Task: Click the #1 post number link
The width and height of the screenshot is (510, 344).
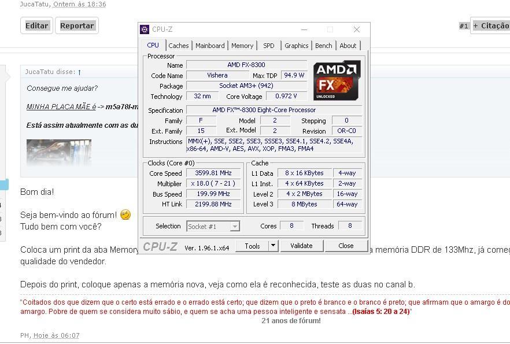Action: coord(464,26)
